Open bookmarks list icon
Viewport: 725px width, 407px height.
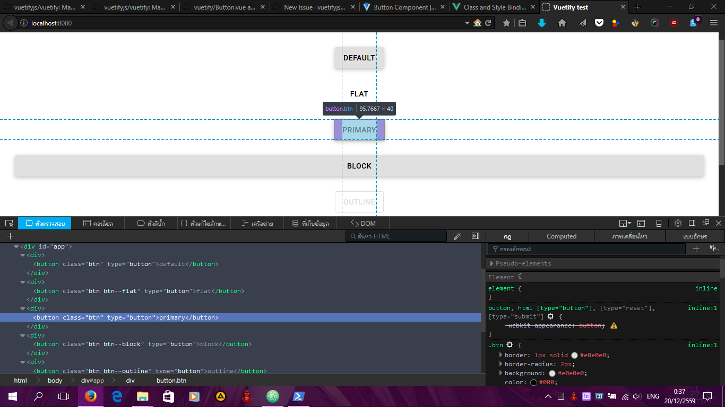click(x=522, y=23)
